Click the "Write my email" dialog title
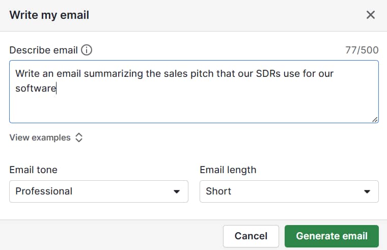This screenshot has width=387, height=250. [x=49, y=15]
